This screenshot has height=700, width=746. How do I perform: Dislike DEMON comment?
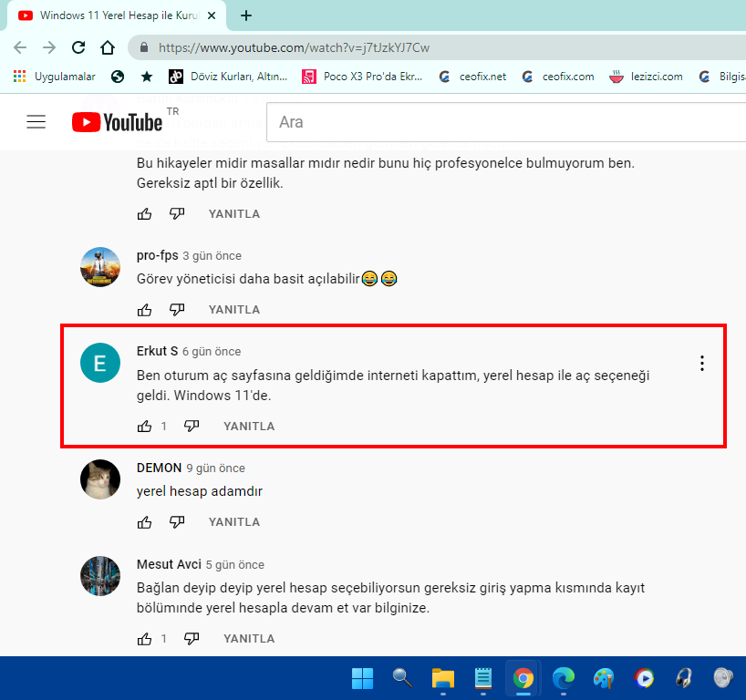[177, 522]
